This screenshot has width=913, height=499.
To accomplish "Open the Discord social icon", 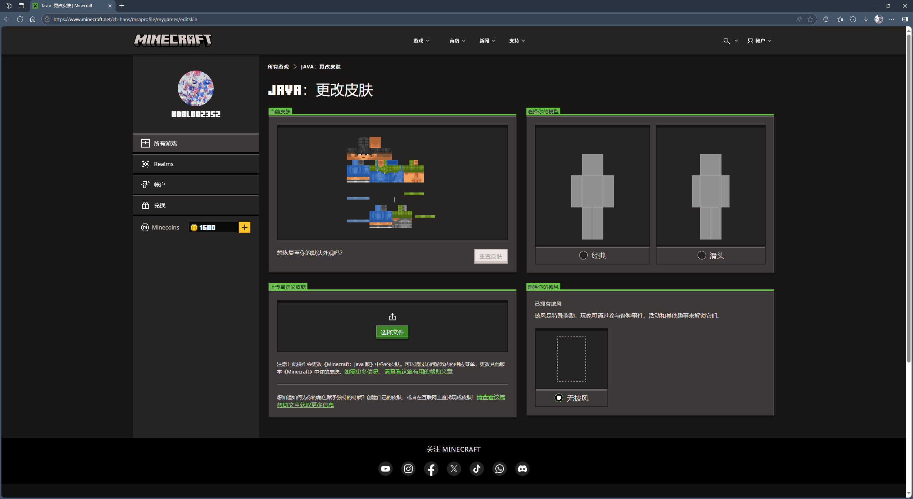I will pyautogui.click(x=522, y=469).
